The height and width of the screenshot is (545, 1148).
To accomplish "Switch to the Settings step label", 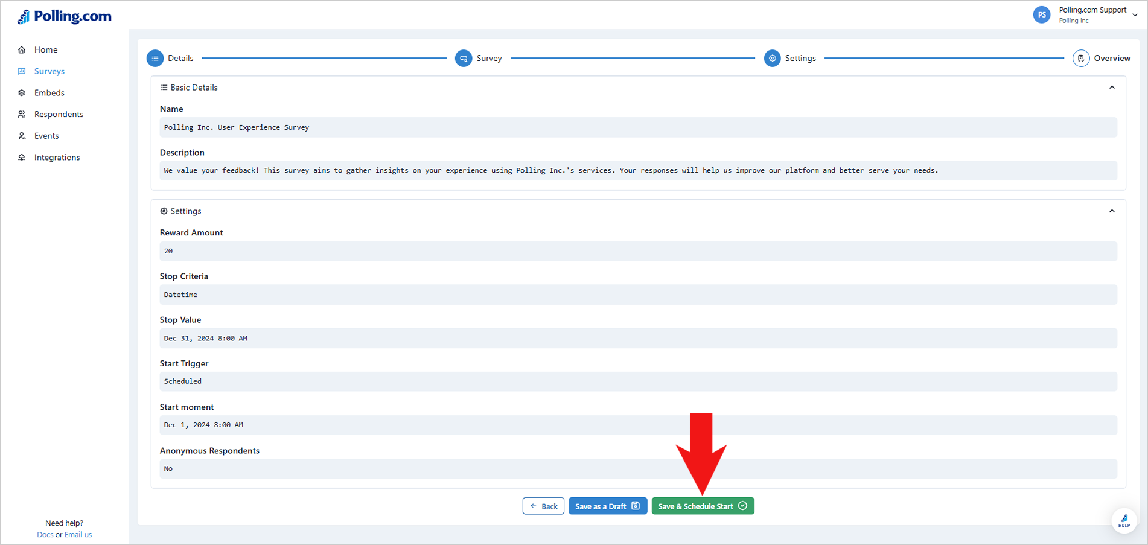I will (x=800, y=58).
